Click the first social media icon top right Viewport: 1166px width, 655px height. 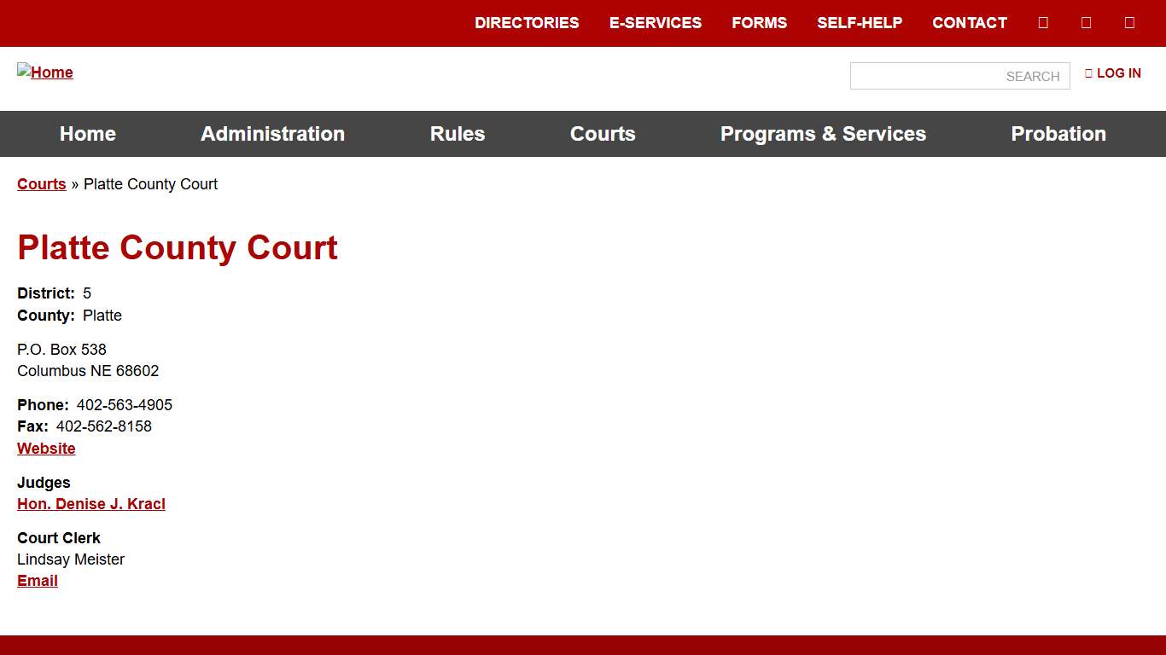(x=1042, y=22)
